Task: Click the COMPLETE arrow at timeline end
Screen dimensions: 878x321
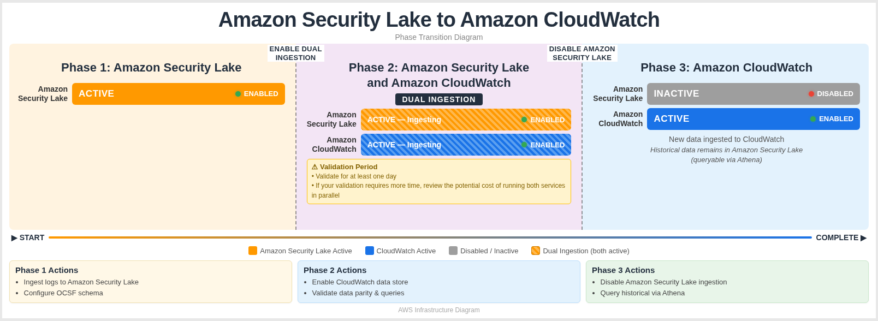Action: tap(863, 237)
